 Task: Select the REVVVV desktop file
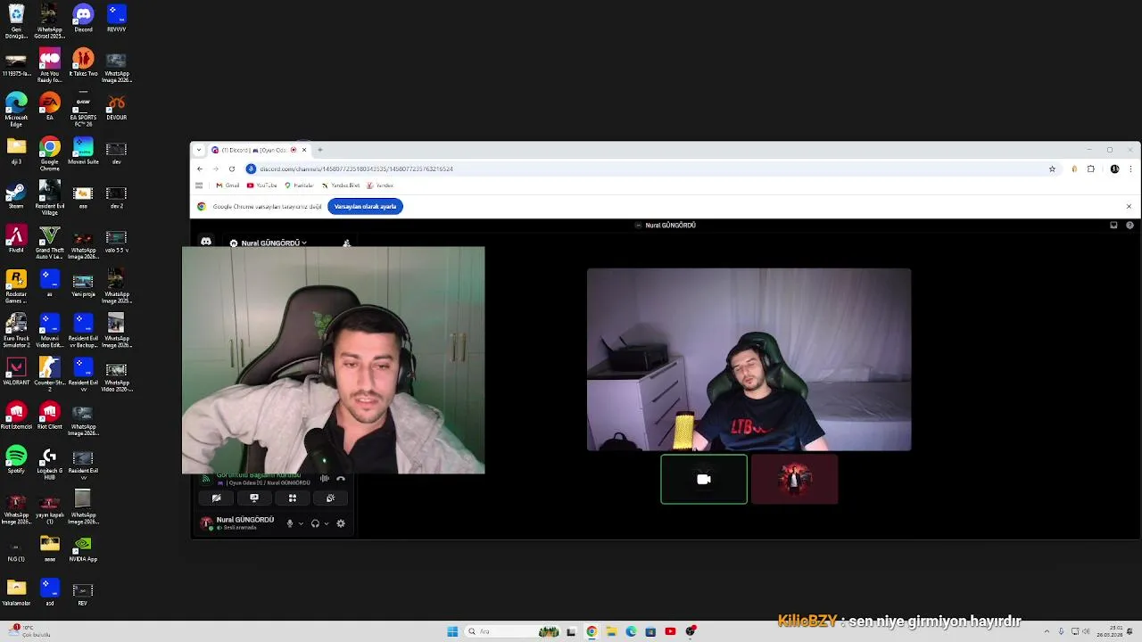[116, 19]
